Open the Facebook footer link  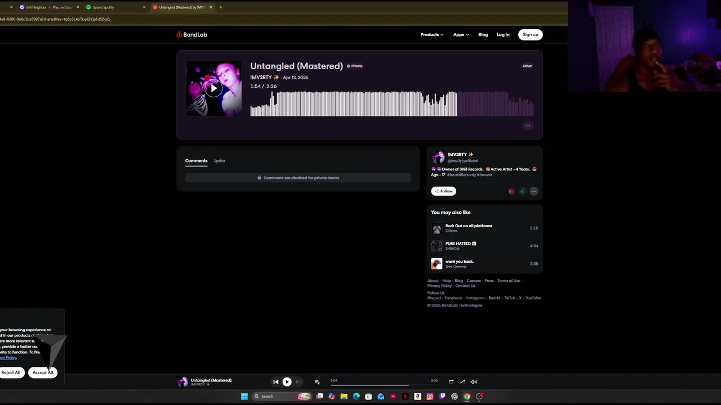point(453,298)
